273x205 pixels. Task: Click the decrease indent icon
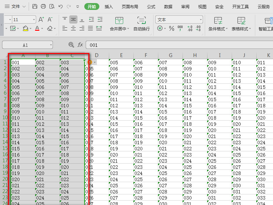pos(91,19)
